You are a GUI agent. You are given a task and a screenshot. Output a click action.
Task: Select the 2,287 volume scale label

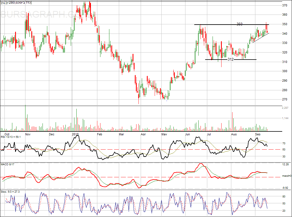286,108
